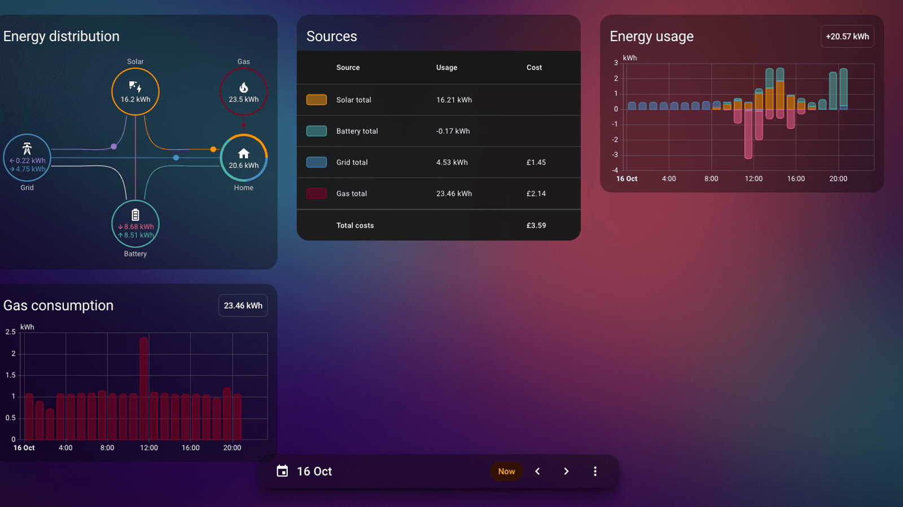Click the £2.14 gas cost value
This screenshot has width=903, height=507.
click(x=536, y=194)
